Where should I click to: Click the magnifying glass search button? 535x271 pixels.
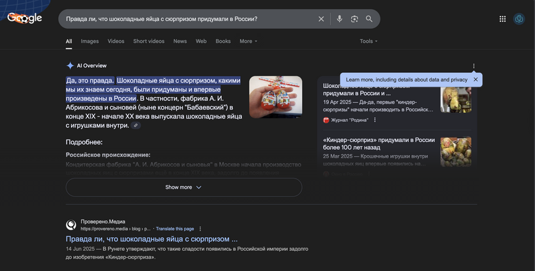[369, 19]
